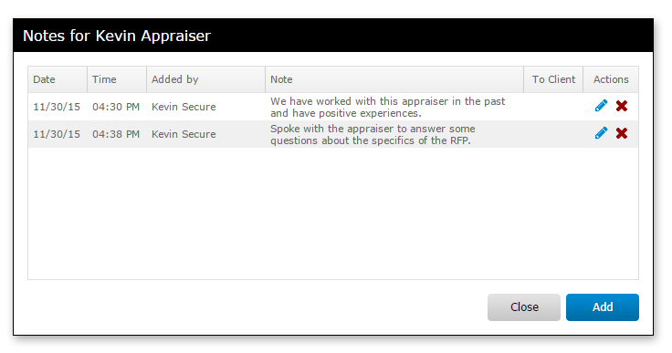The width and height of the screenshot is (672, 353).
Task: Edit the 04:30 PM note with pencil icon
Action: click(602, 106)
